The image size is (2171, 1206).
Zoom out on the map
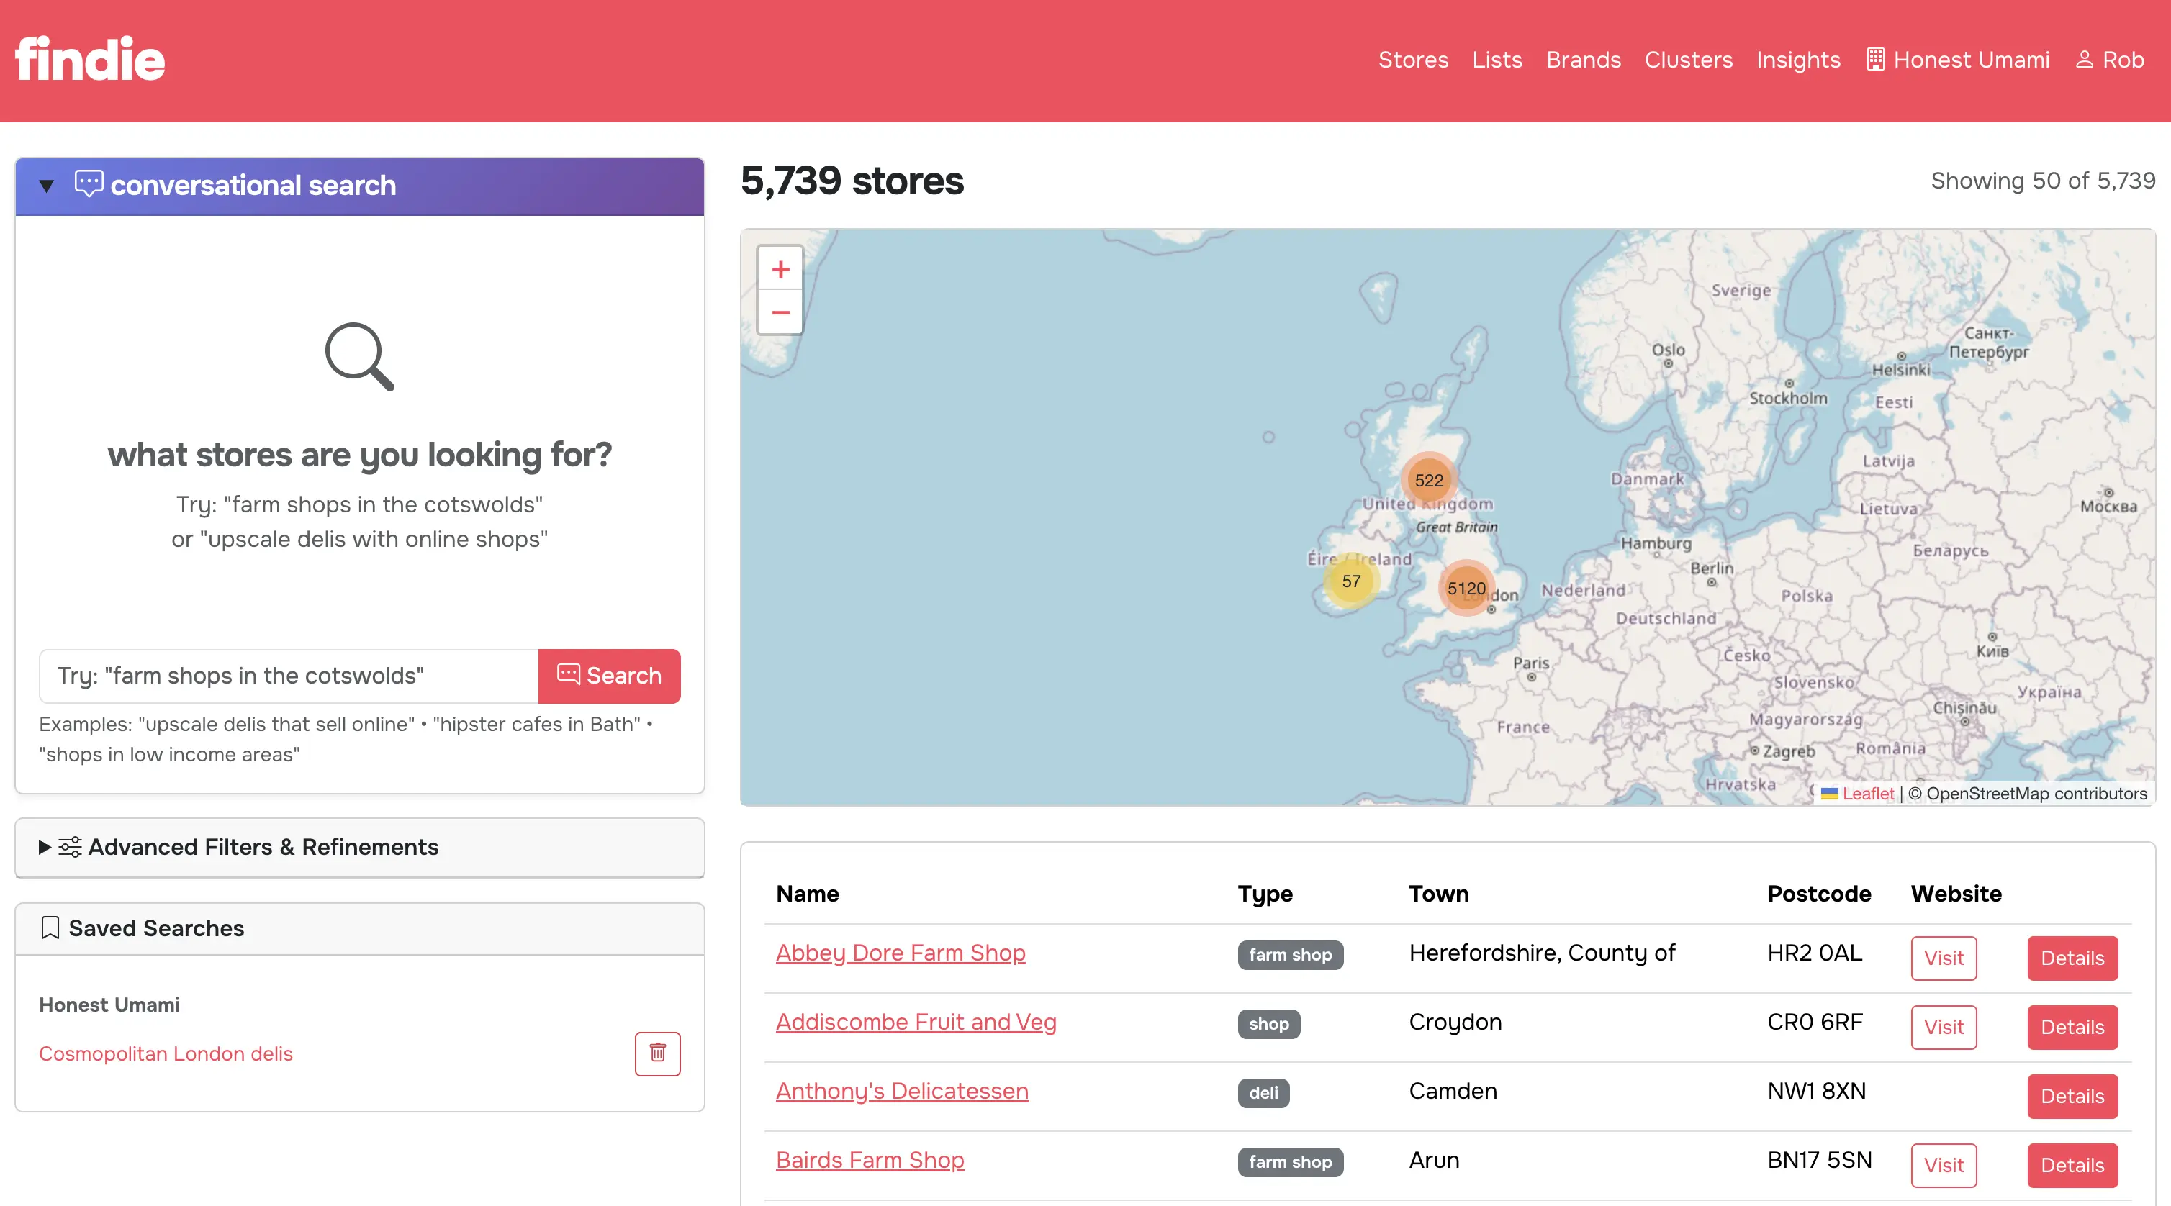(x=780, y=313)
